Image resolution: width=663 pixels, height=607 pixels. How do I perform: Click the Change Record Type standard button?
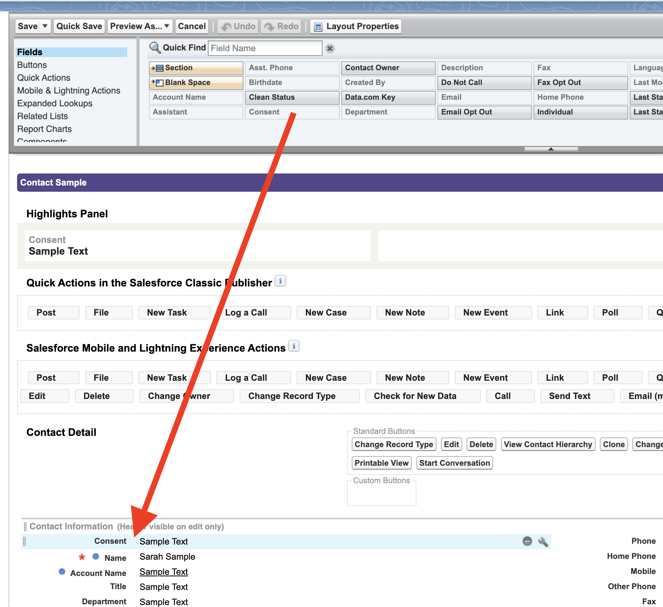click(394, 444)
